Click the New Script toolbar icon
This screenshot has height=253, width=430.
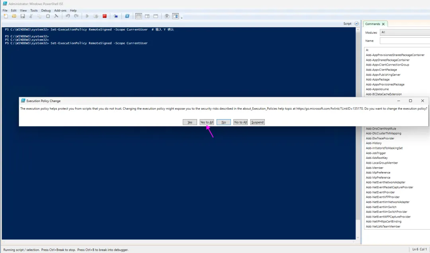pos(6,16)
